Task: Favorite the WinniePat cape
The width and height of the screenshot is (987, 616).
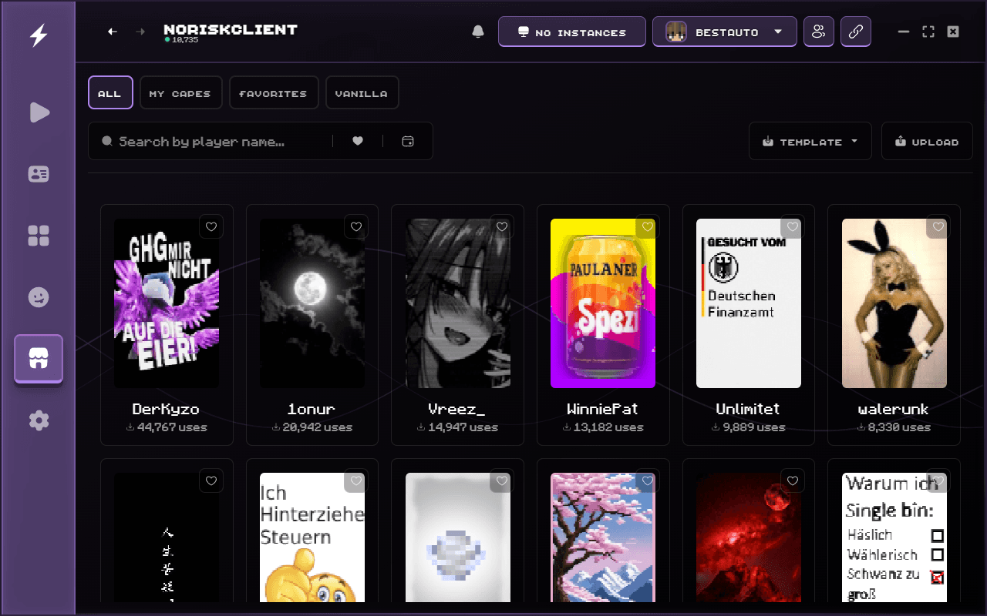Action: (648, 226)
